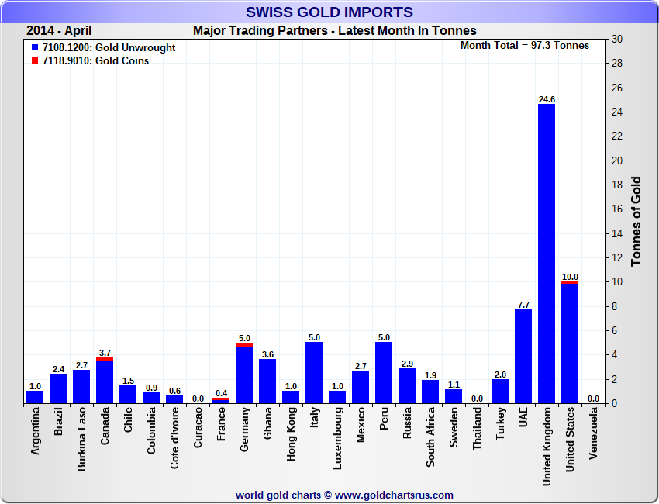Click the United Kingdom bar

(547, 254)
